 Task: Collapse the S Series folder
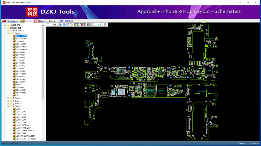8,33
